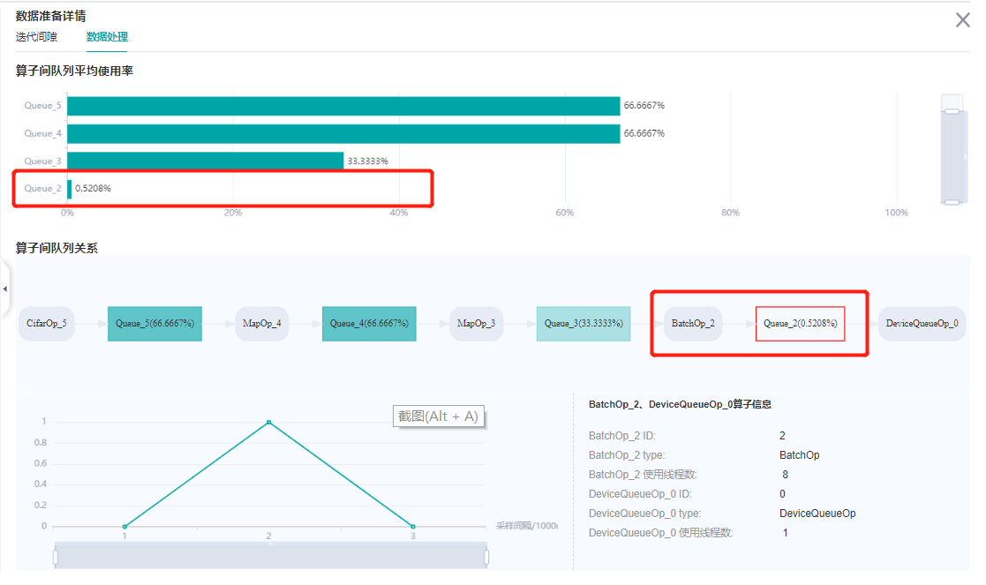This screenshot has width=986, height=585.
Task: Click the DeviceQueueOp_0 operator node
Action: tap(922, 324)
